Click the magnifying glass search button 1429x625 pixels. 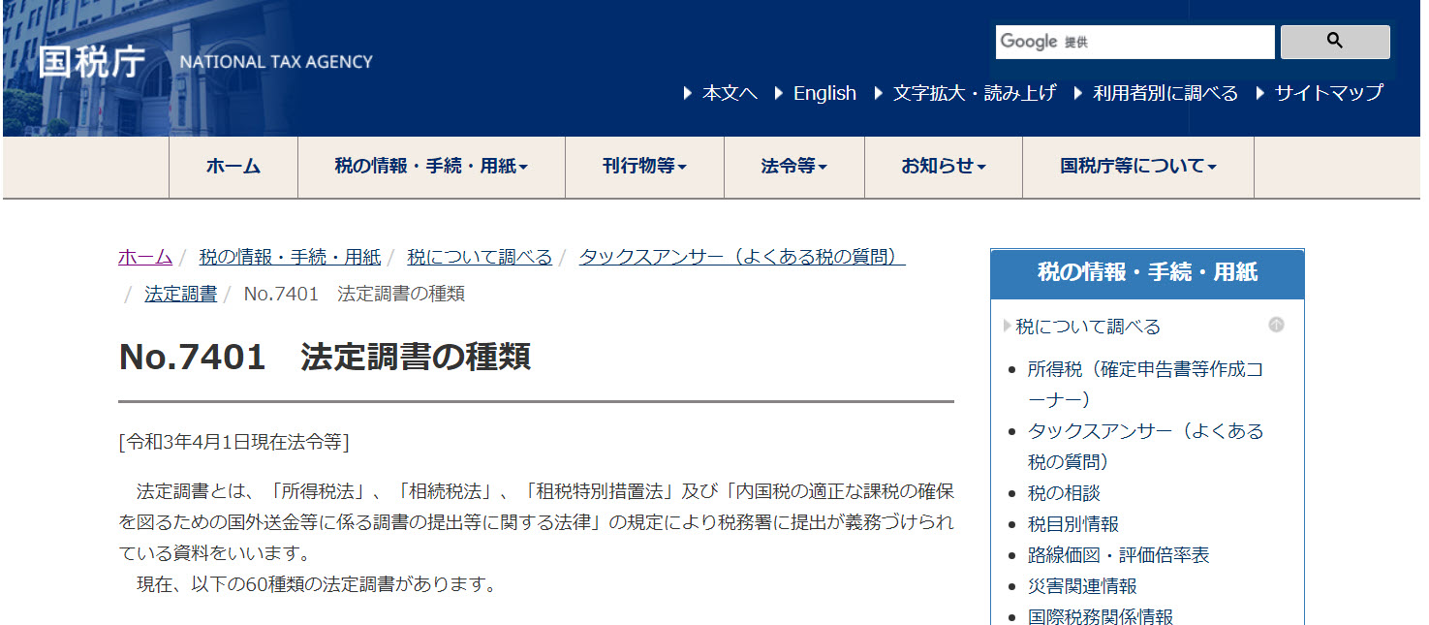pos(1334,42)
